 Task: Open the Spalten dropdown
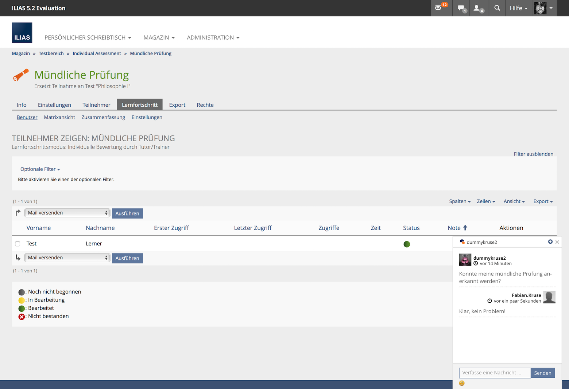coord(460,201)
